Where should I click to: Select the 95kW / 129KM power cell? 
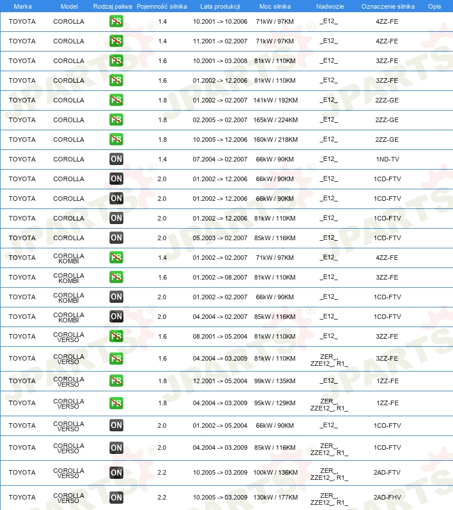tap(275, 403)
